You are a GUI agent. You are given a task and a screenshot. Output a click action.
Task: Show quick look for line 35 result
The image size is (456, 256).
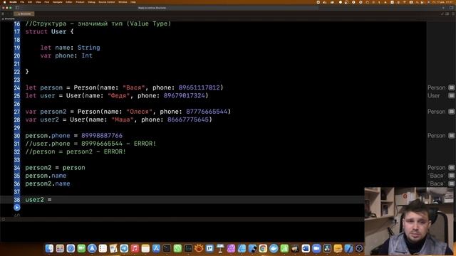[451, 176]
